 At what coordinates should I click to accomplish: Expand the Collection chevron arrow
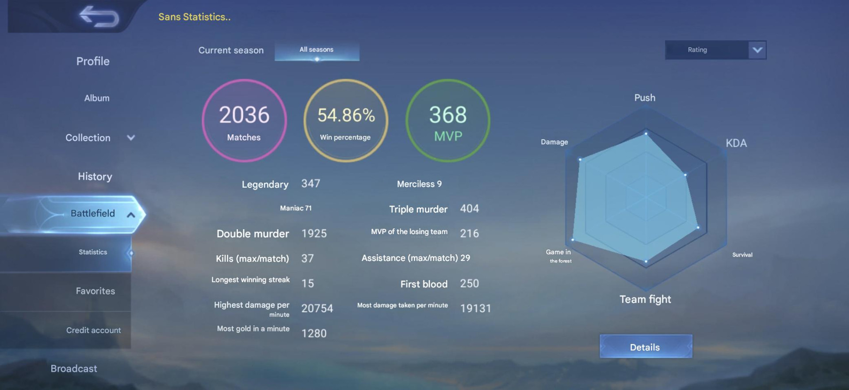pyautogui.click(x=131, y=137)
